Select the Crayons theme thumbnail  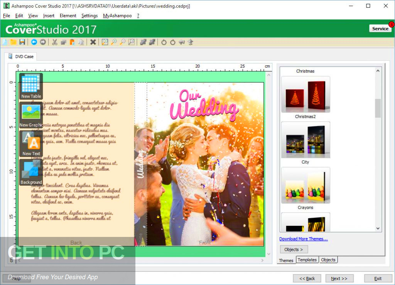click(306, 185)
